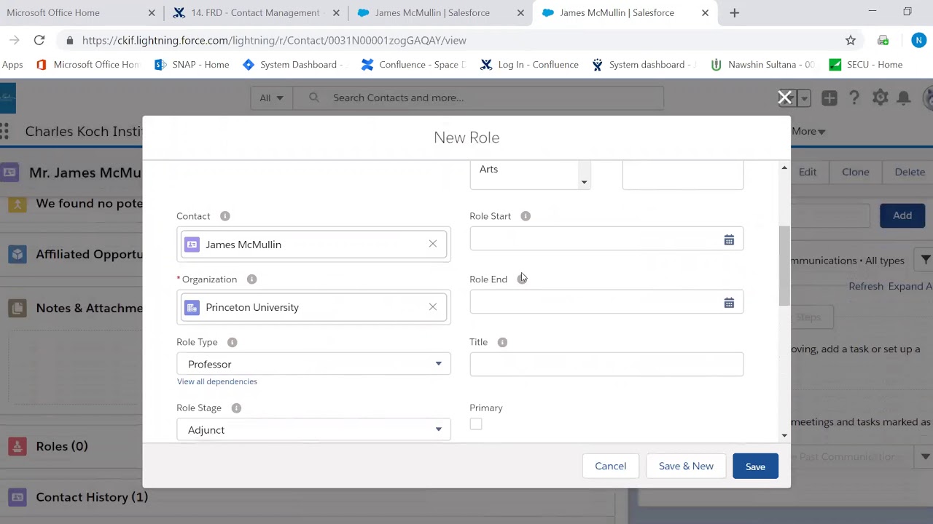Open Roles (0) related list
This screenshot has height=524, width=933.
pyautogui.click(x=62, y=446)
